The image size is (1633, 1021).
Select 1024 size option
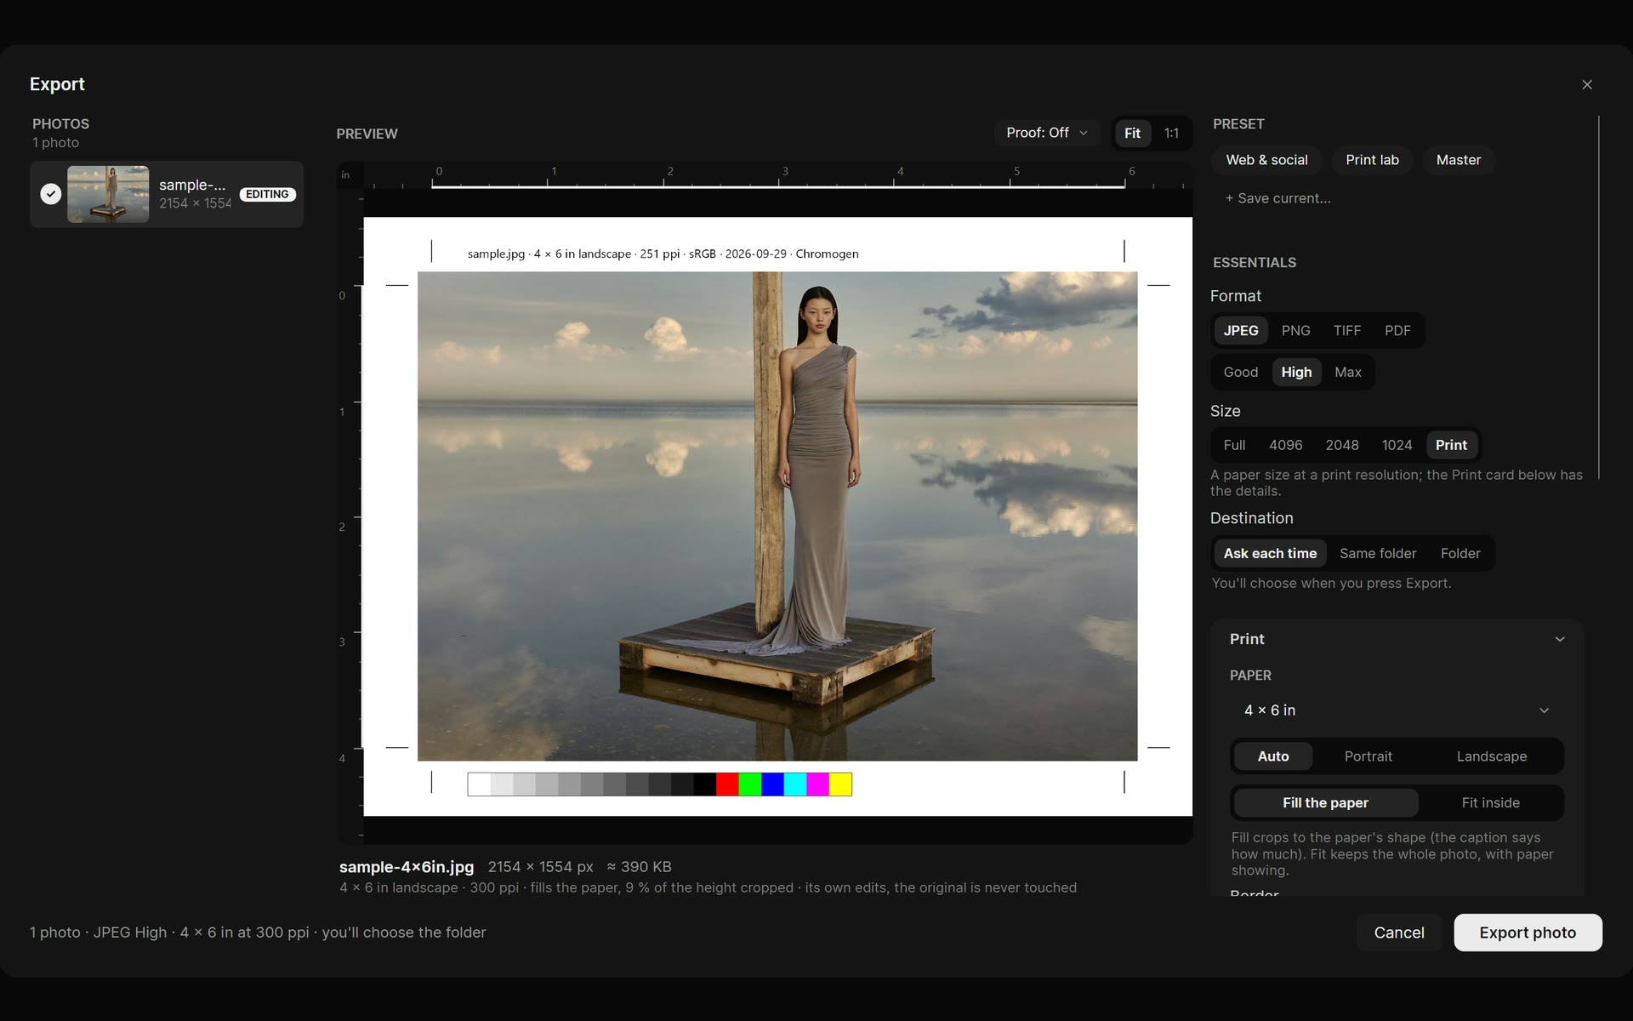tap(1397, 445)
